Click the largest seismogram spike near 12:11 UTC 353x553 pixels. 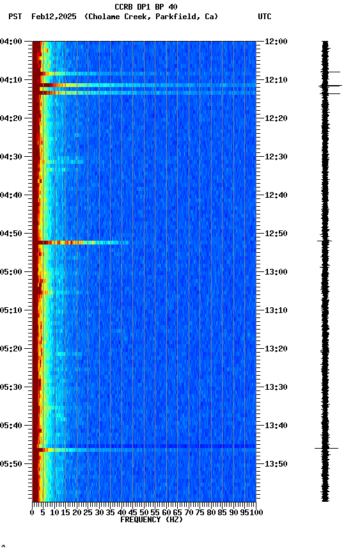click(331, 86)
